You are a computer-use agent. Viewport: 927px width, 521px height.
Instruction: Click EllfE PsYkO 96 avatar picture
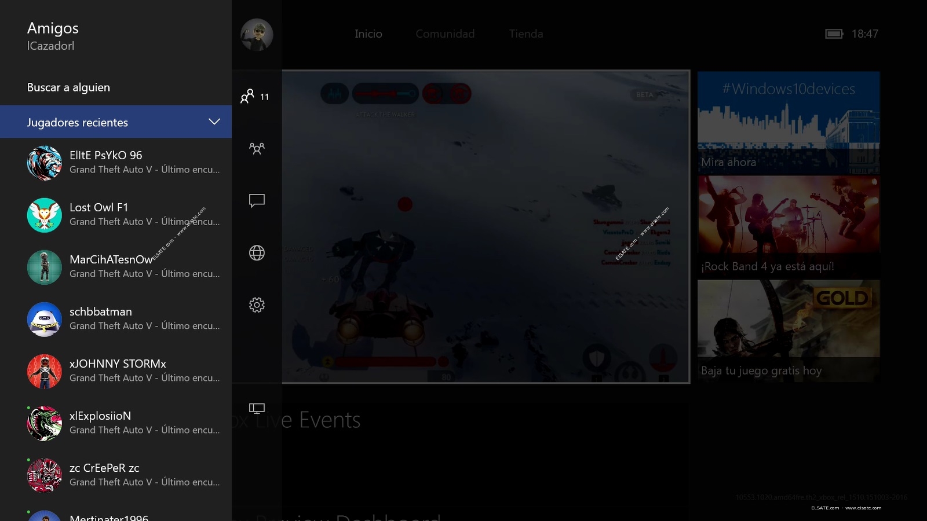pyautogui.click(x=45, y=163)
